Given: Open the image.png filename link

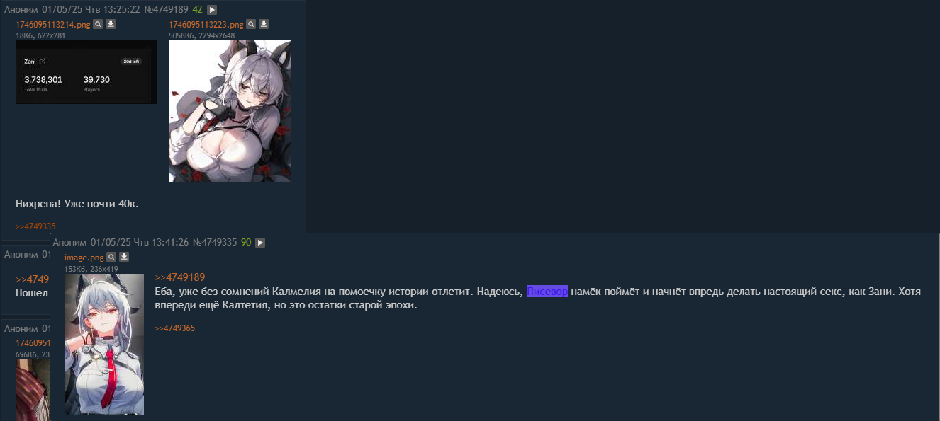Looking at the screenshot, I should pyautogui.click(x=84, y=258).
